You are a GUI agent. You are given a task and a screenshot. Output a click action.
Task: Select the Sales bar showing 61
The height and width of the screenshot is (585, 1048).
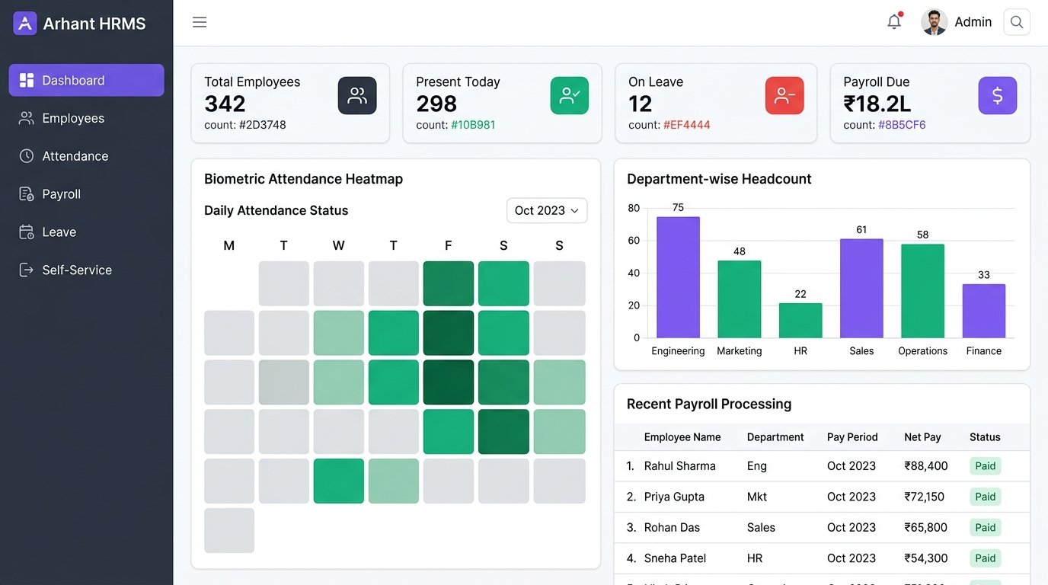[x=861, y=289]
